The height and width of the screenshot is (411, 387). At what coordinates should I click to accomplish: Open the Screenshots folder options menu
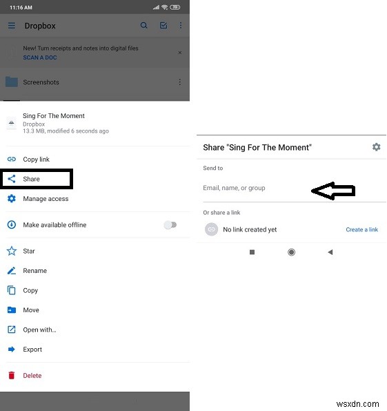pos(180,82)
